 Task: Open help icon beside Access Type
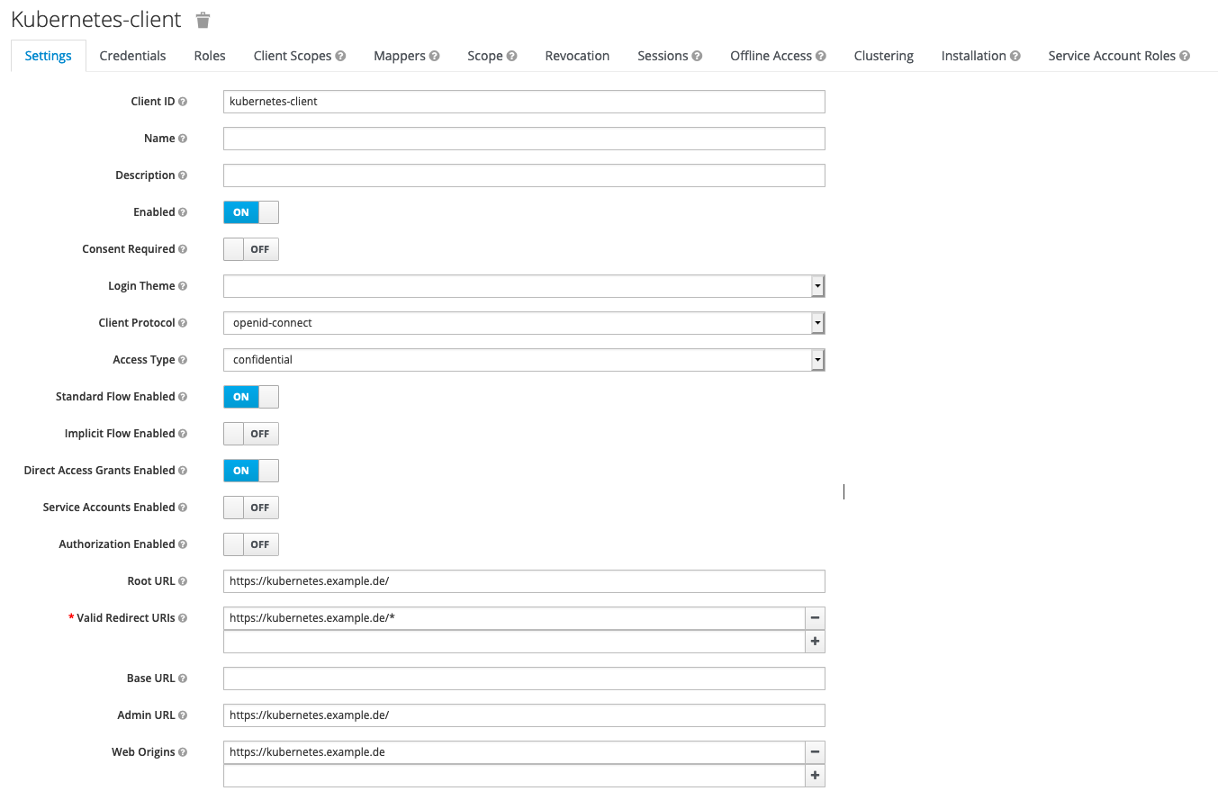point(183,360)
